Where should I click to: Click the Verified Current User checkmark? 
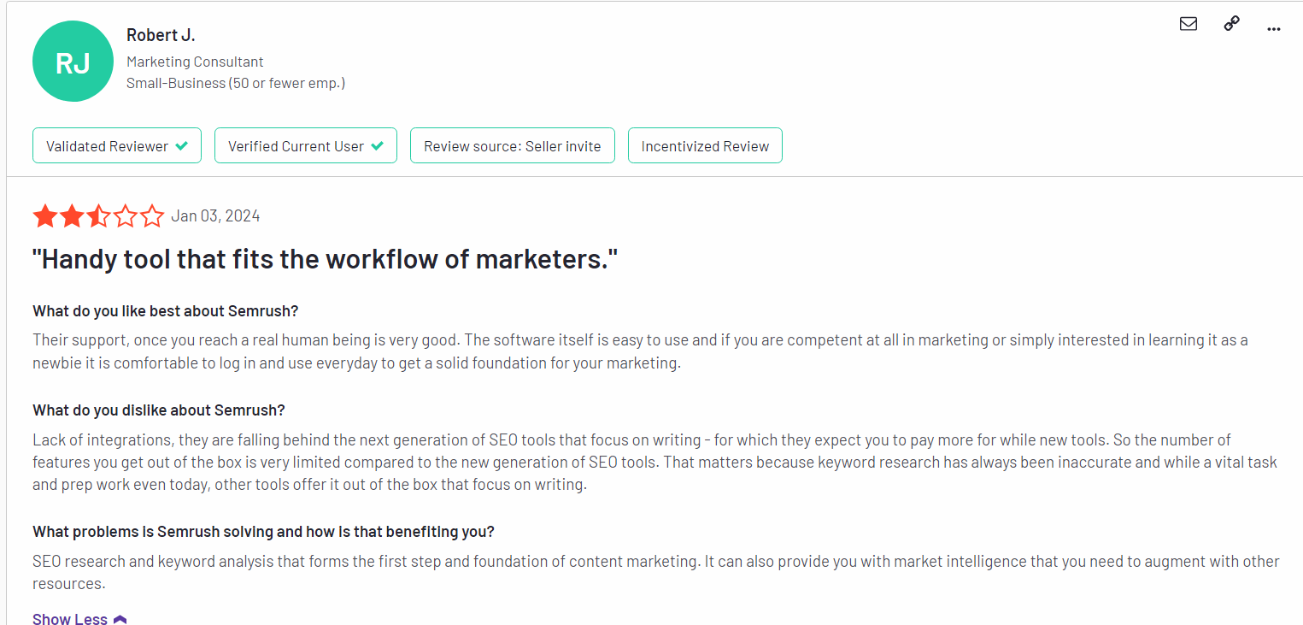377,146
